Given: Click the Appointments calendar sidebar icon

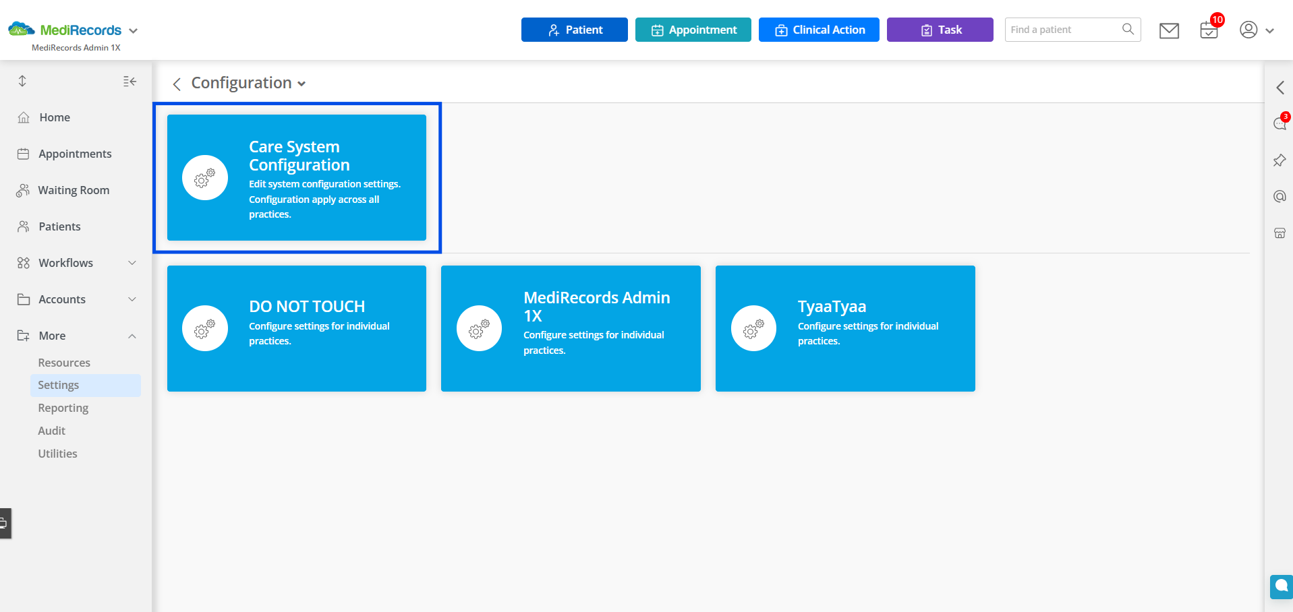Looking at the screenshot, I should (x=24, y=154).
